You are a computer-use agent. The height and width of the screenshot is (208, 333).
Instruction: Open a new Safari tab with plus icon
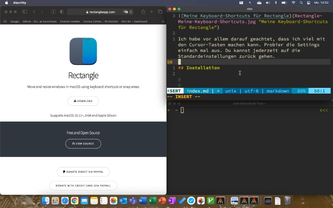coord(152,12)
